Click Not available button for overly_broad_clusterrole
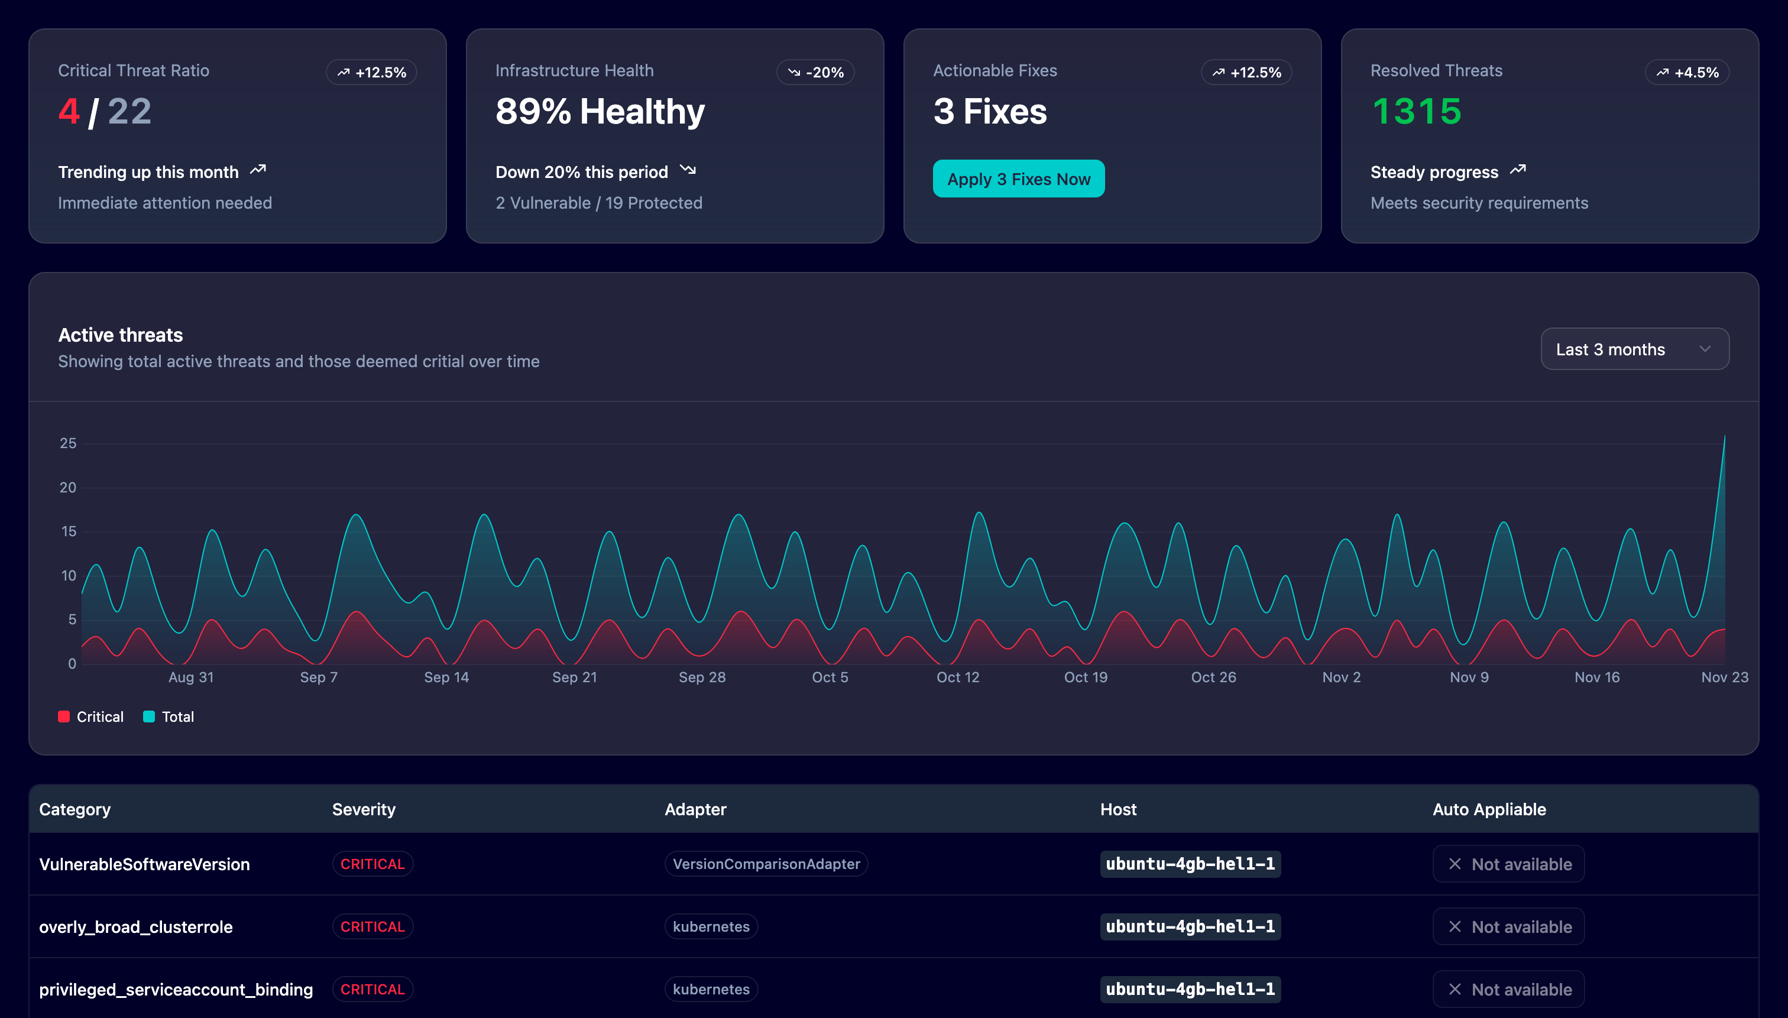1788x1018 pixels. point(1508,926)
